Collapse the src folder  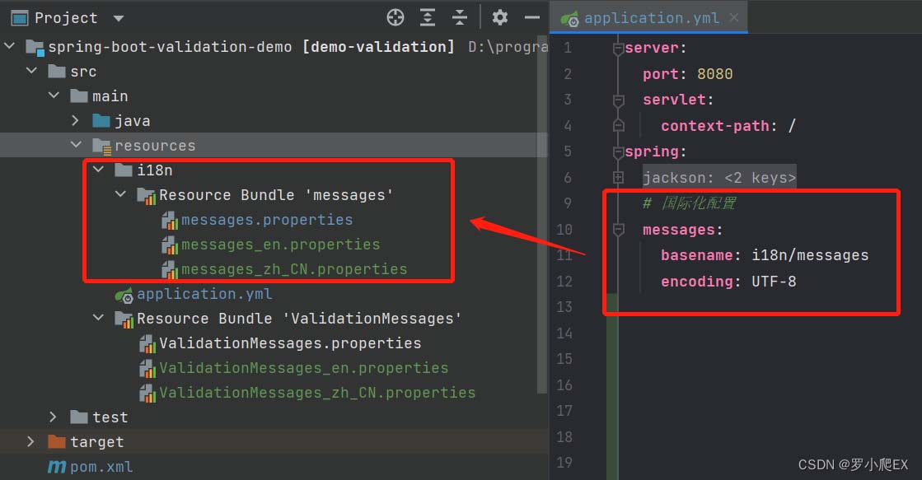32,71
